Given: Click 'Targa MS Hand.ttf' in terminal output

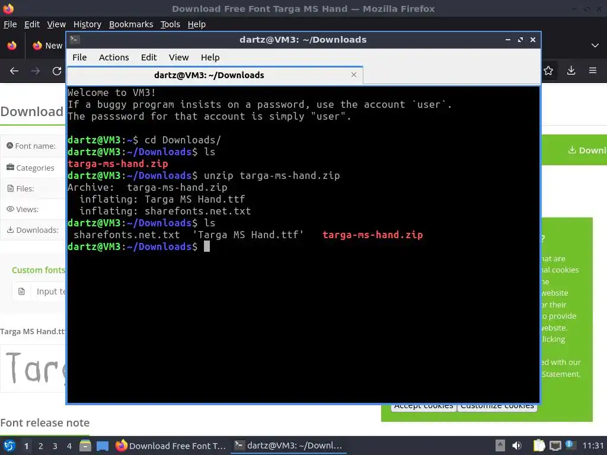Looking at the screenshot, I should (x=248, y=235).
